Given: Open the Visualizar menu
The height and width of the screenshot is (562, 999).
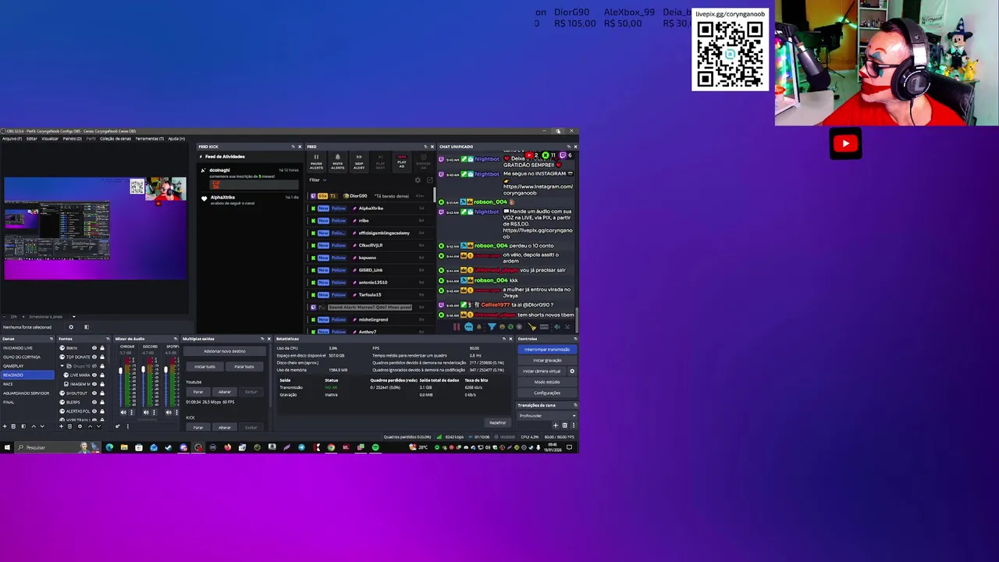Looking at the screenshot, I should tap(50, 139).
